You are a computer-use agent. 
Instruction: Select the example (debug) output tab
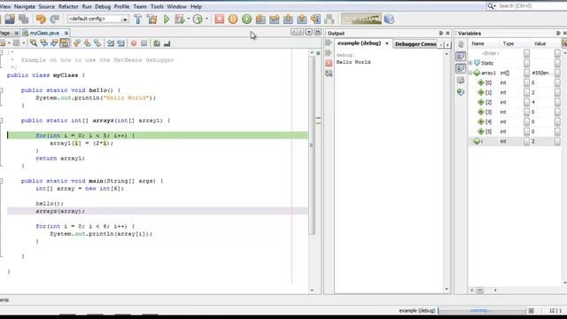(359, 43)
